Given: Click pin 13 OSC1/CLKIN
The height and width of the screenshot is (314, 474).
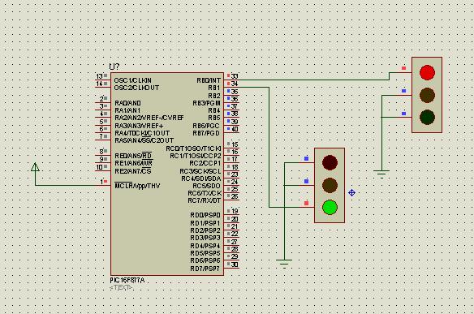Looking at the screenshot, I should (103, 76).
